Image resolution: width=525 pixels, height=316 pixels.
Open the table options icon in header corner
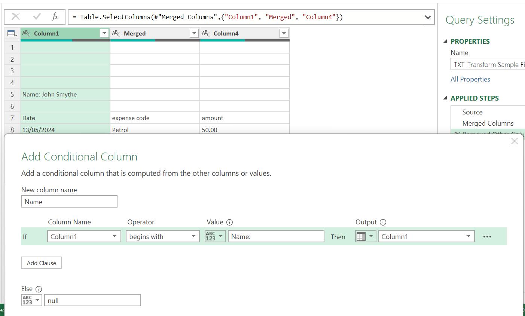12,34
